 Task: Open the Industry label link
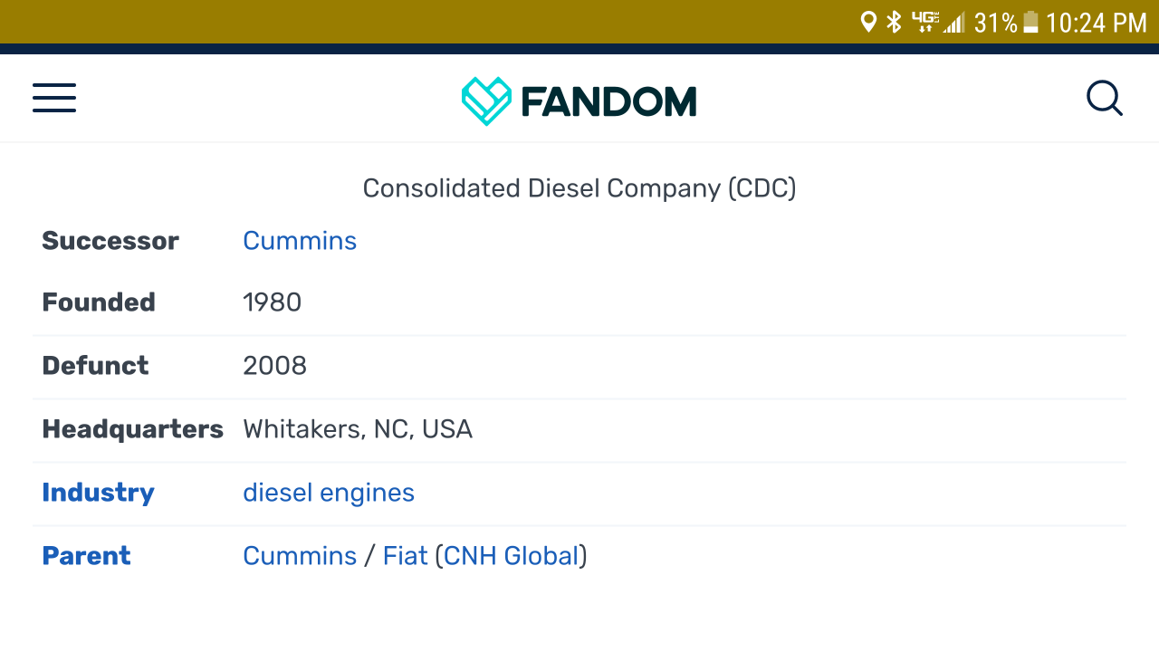[x=98, y=493]
